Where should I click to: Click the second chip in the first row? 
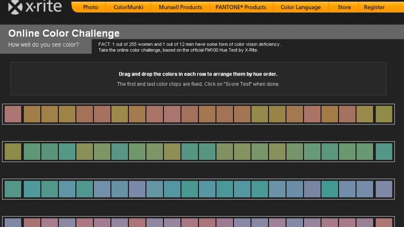pos(32,114)
